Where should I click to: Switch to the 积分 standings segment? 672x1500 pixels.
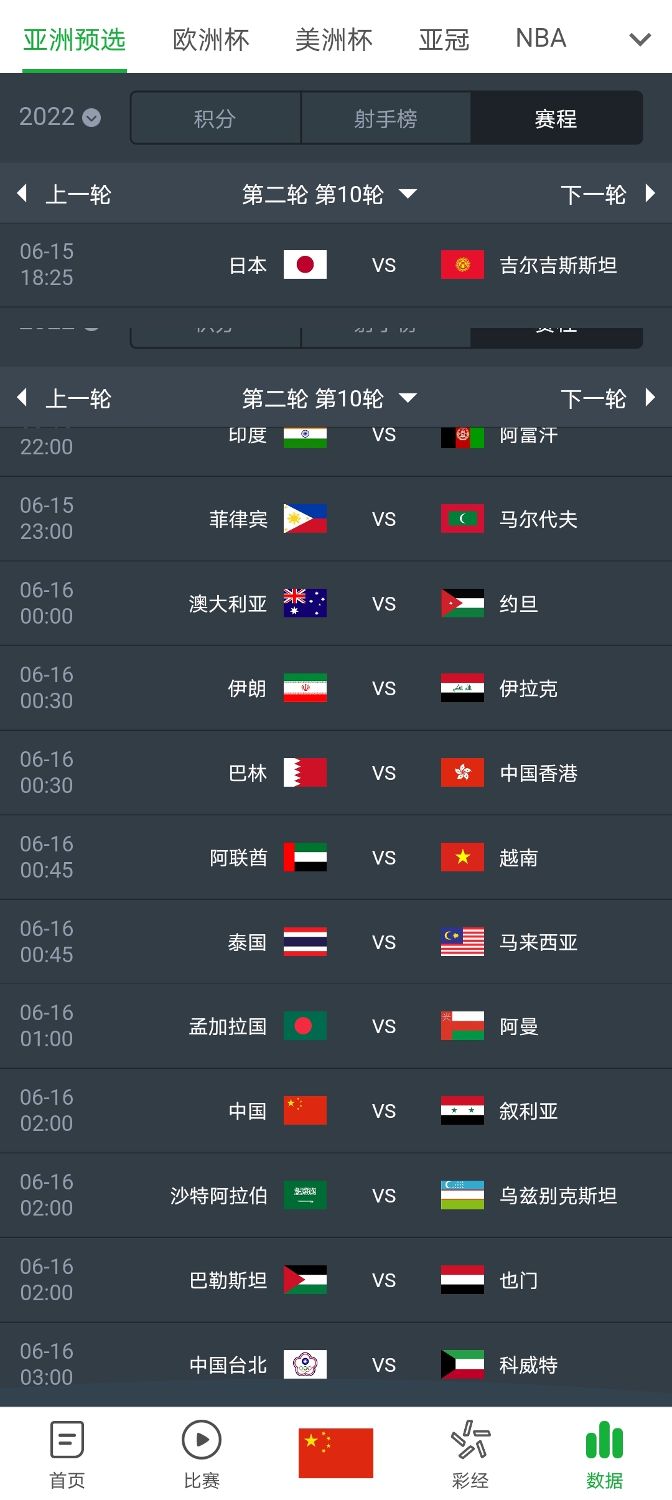pos(215,118)
